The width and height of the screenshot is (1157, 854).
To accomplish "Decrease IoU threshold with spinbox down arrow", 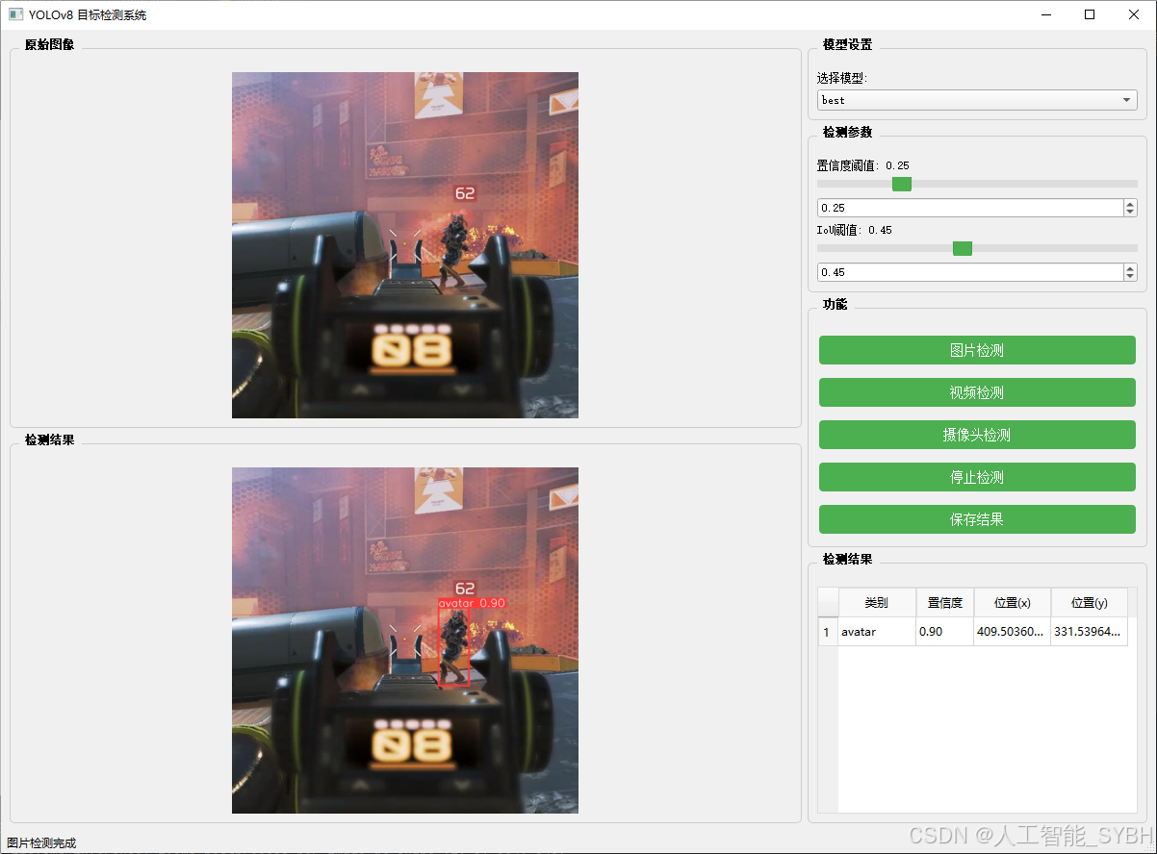I will 1130,277.
